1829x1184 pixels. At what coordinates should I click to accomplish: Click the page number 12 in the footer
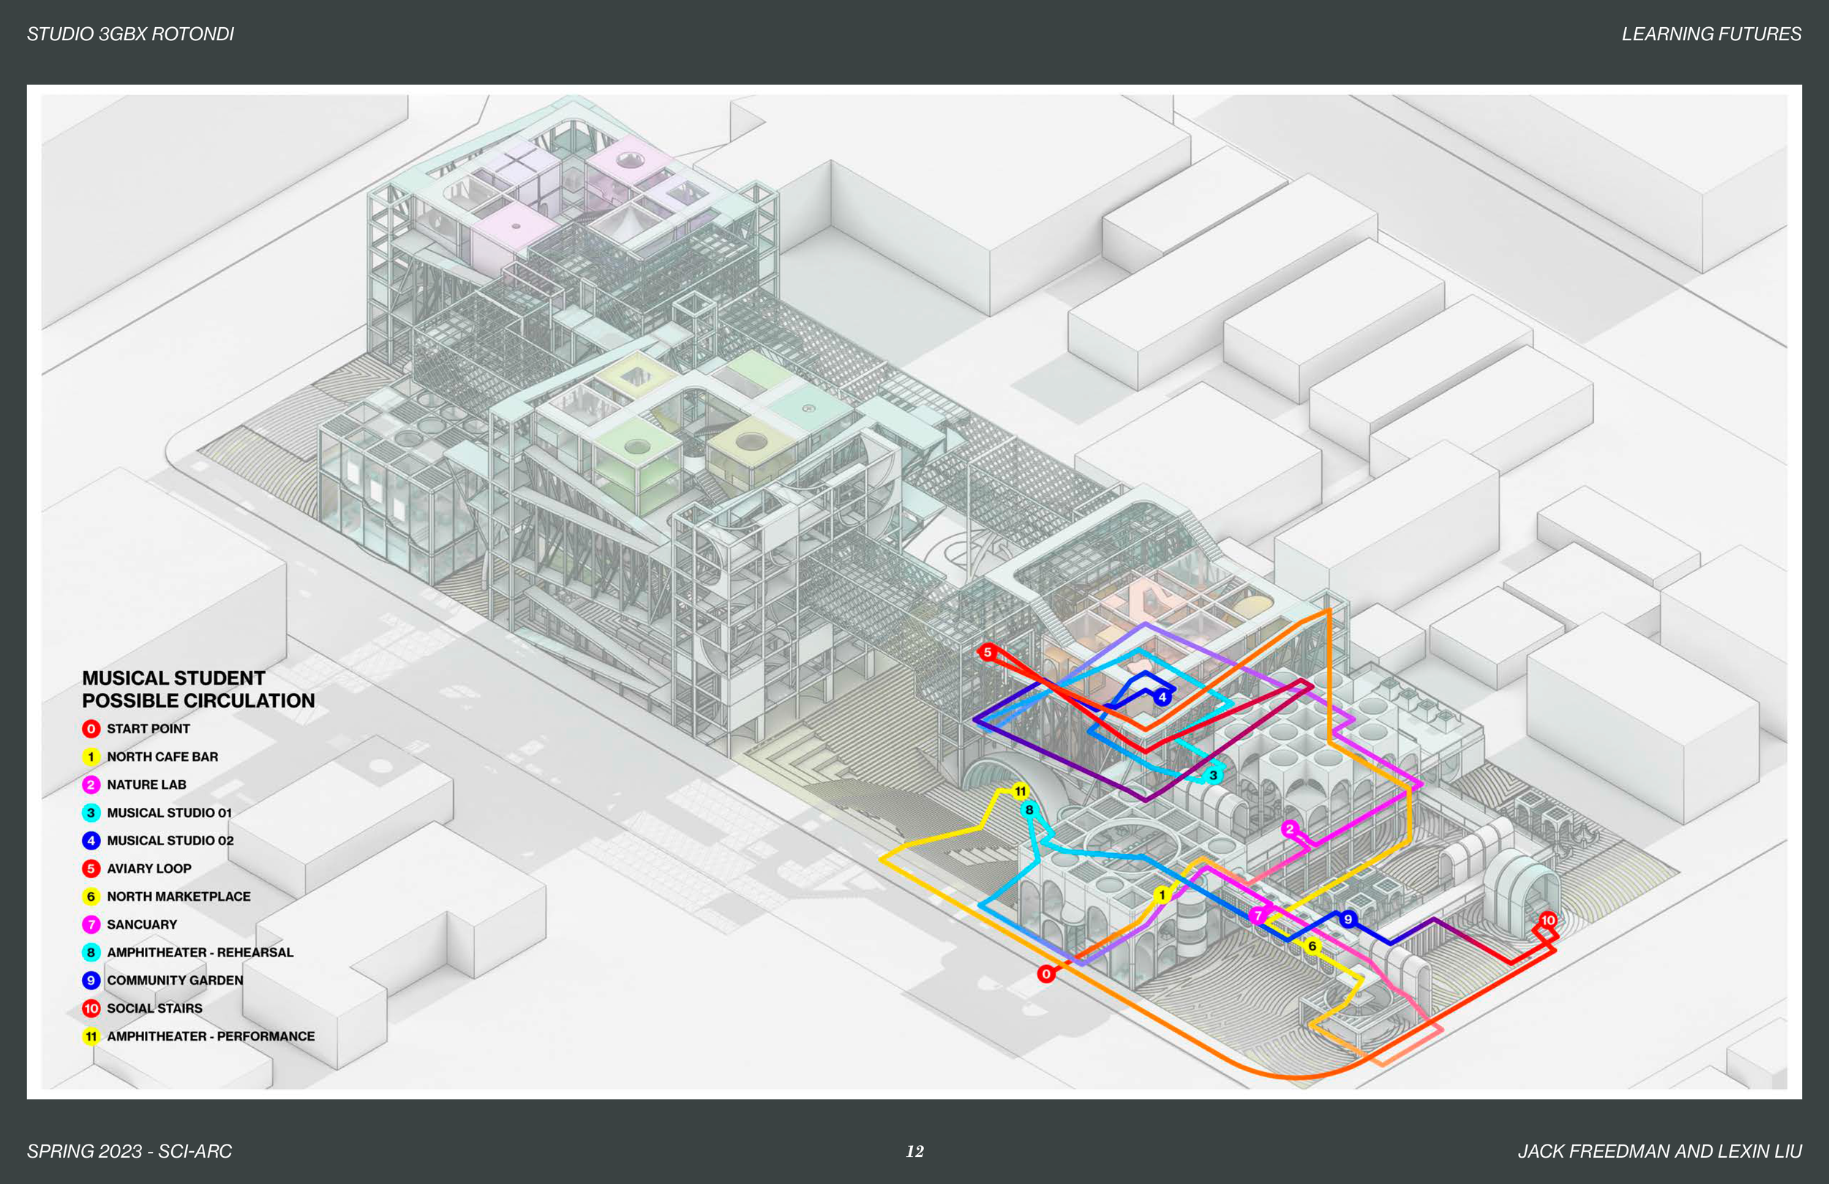point(914,1151)
